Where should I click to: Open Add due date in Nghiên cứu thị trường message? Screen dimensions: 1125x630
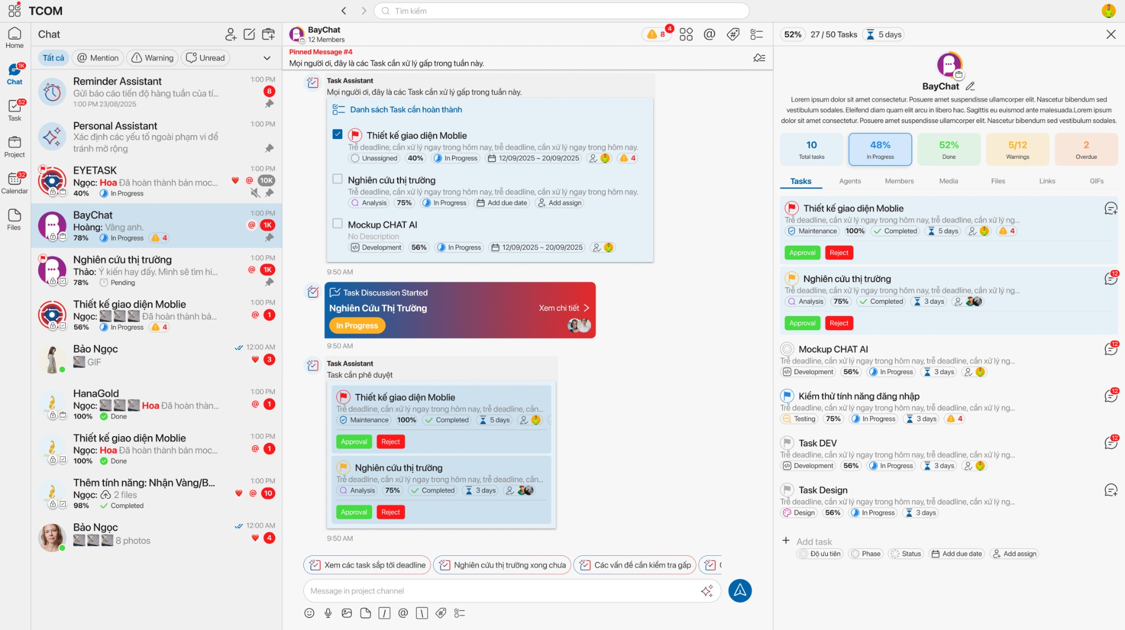[502, 203]
